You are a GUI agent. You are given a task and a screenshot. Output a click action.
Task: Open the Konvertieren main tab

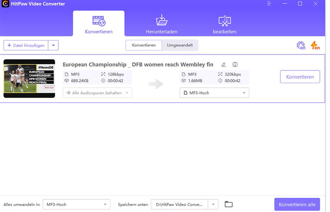point(98,24)
